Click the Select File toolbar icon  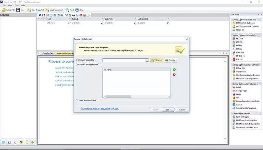pyautogui.click(x=4, y=10)
